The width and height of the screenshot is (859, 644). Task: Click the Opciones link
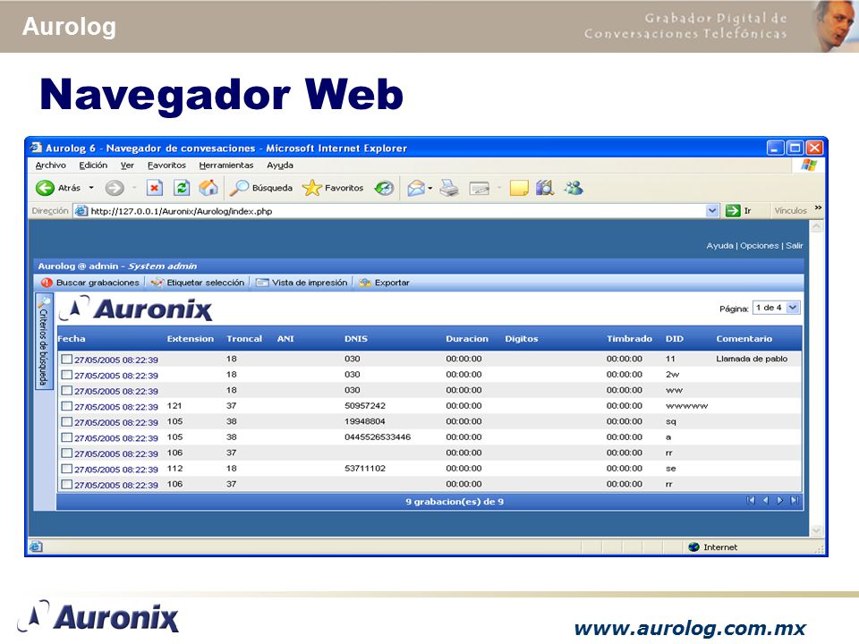[x=760, y=246]
